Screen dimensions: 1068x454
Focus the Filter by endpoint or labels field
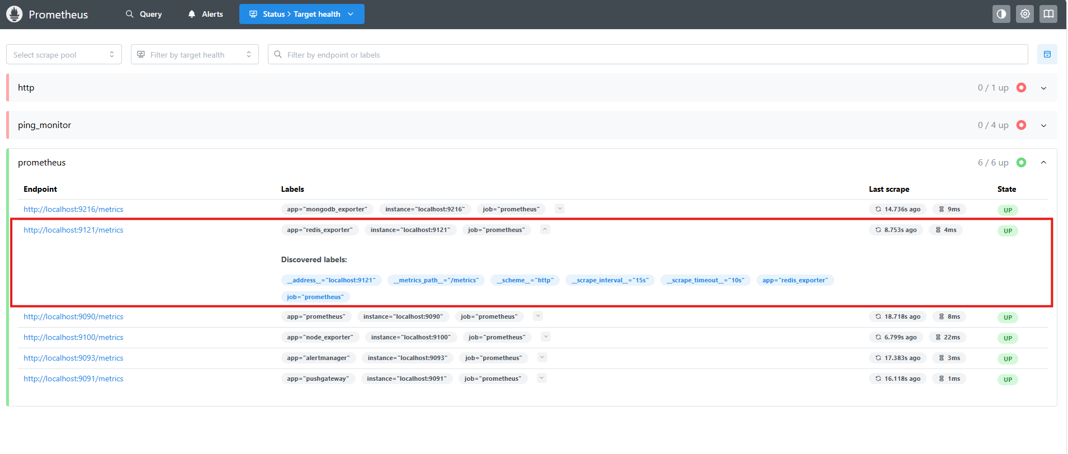click(x=648, y=54)
